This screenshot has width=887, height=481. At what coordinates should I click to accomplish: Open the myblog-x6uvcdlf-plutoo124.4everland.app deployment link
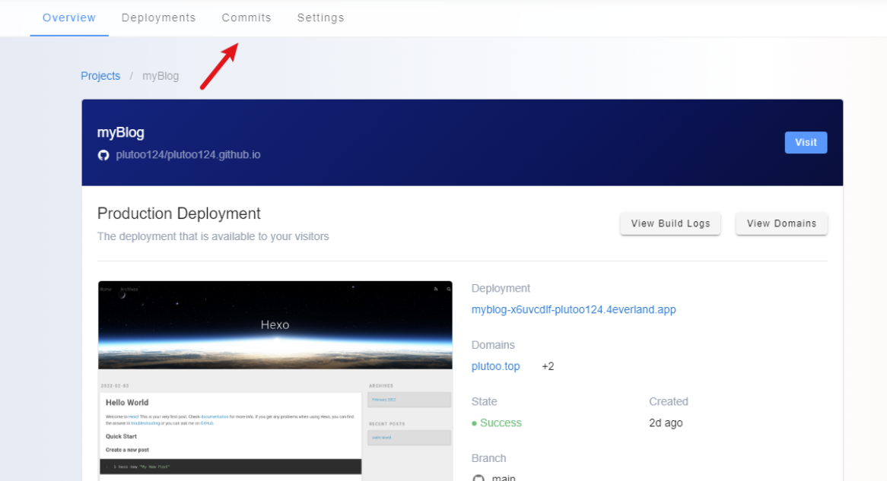tap(574, 310)
